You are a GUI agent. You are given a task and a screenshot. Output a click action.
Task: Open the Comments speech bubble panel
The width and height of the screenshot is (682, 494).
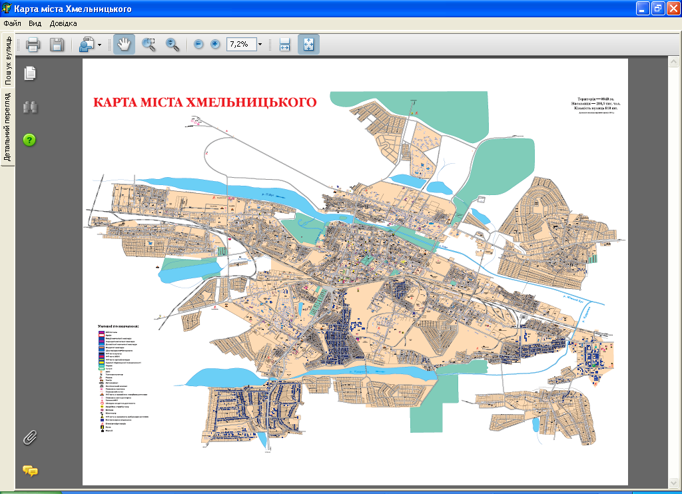coord(30,471)
